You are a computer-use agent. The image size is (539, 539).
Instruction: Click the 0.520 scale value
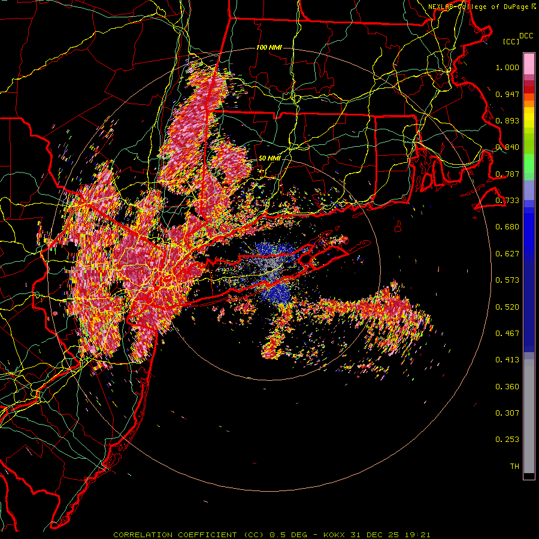click(x=507, y=307)
